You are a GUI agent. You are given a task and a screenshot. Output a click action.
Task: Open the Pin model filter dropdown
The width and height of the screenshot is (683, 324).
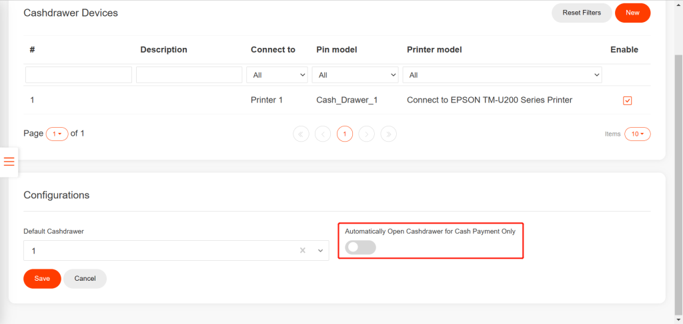tap(355, 75)
